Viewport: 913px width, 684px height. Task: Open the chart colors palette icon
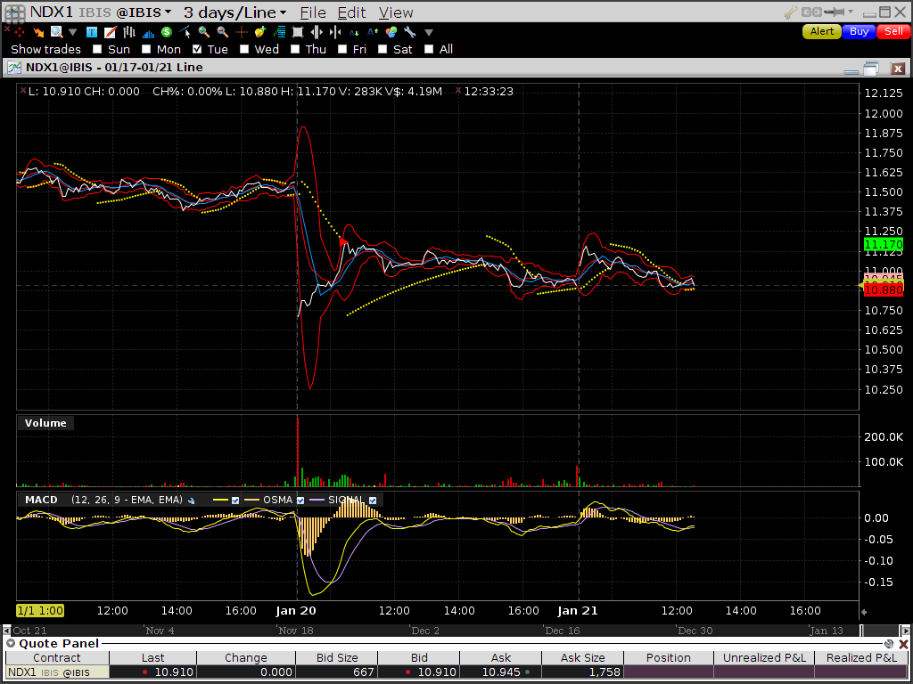391,32
